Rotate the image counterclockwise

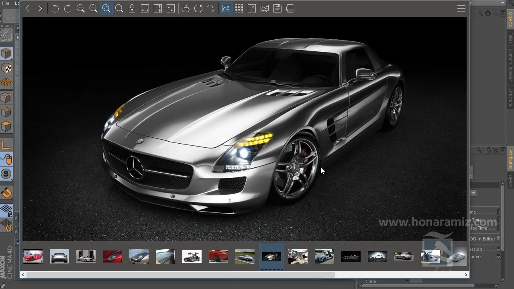coord(55,8)
